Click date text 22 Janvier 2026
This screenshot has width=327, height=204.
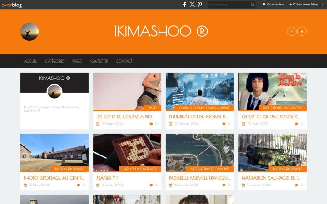(x=187, y=124)
